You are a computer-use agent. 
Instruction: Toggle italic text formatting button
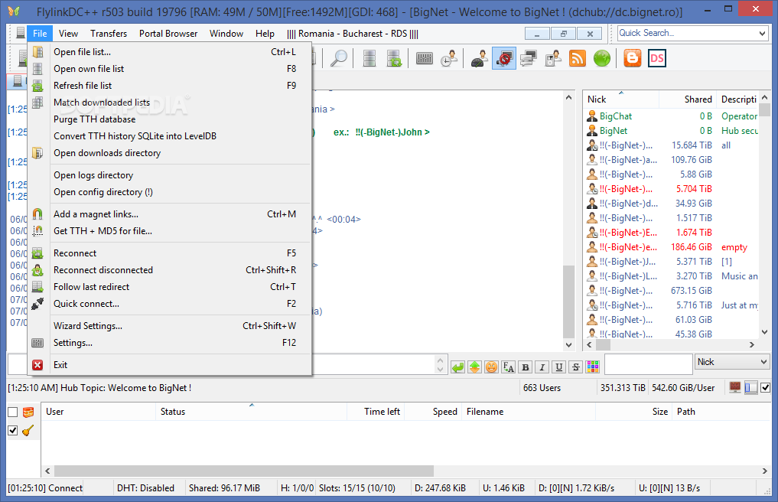(x=542, y=367)
